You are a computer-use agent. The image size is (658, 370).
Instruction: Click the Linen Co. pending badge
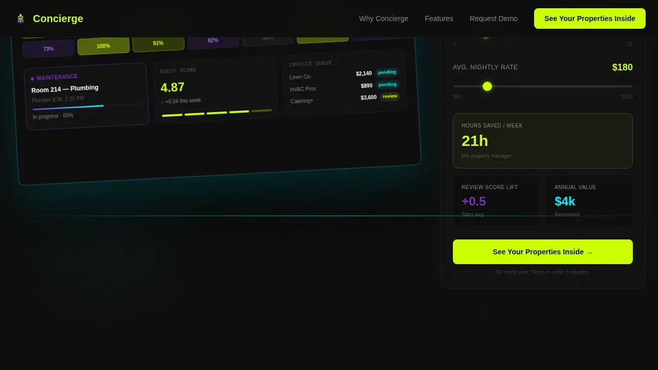tap(387, 72)
